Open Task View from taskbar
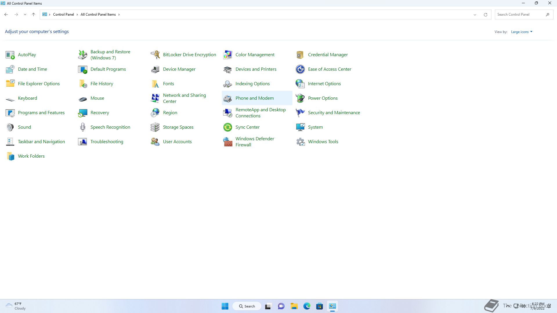The image size is (557, 313). 268,306
